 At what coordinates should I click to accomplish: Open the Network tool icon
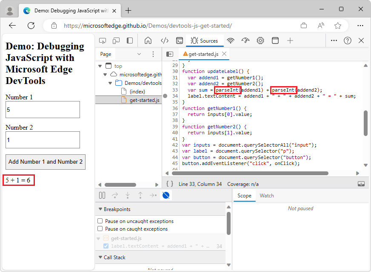pyautogui.click(x=231, y=41)
